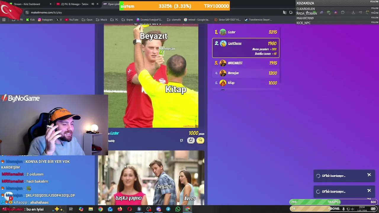Select Kitap leaderboard row
The image size is (379, 213).
(246, 83)
